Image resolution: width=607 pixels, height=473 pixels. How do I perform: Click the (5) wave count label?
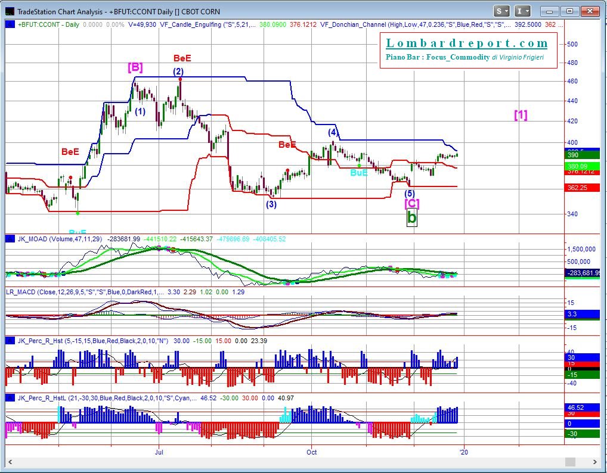[410, 194]
